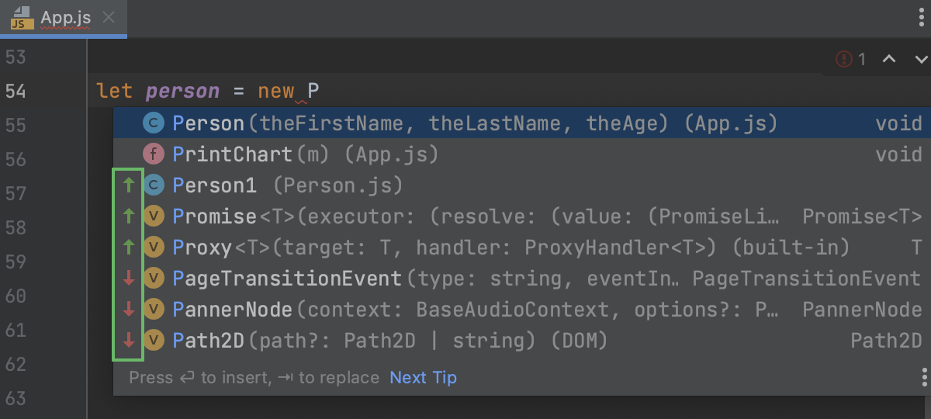Click the class icon beside Person suggestion
931x419 pixels.
click(x=154, y=123)
